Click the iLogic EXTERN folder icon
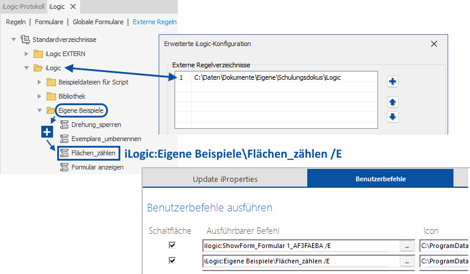Screen dimensions: 470x274 pyautogui.click(x=38, y=54)
